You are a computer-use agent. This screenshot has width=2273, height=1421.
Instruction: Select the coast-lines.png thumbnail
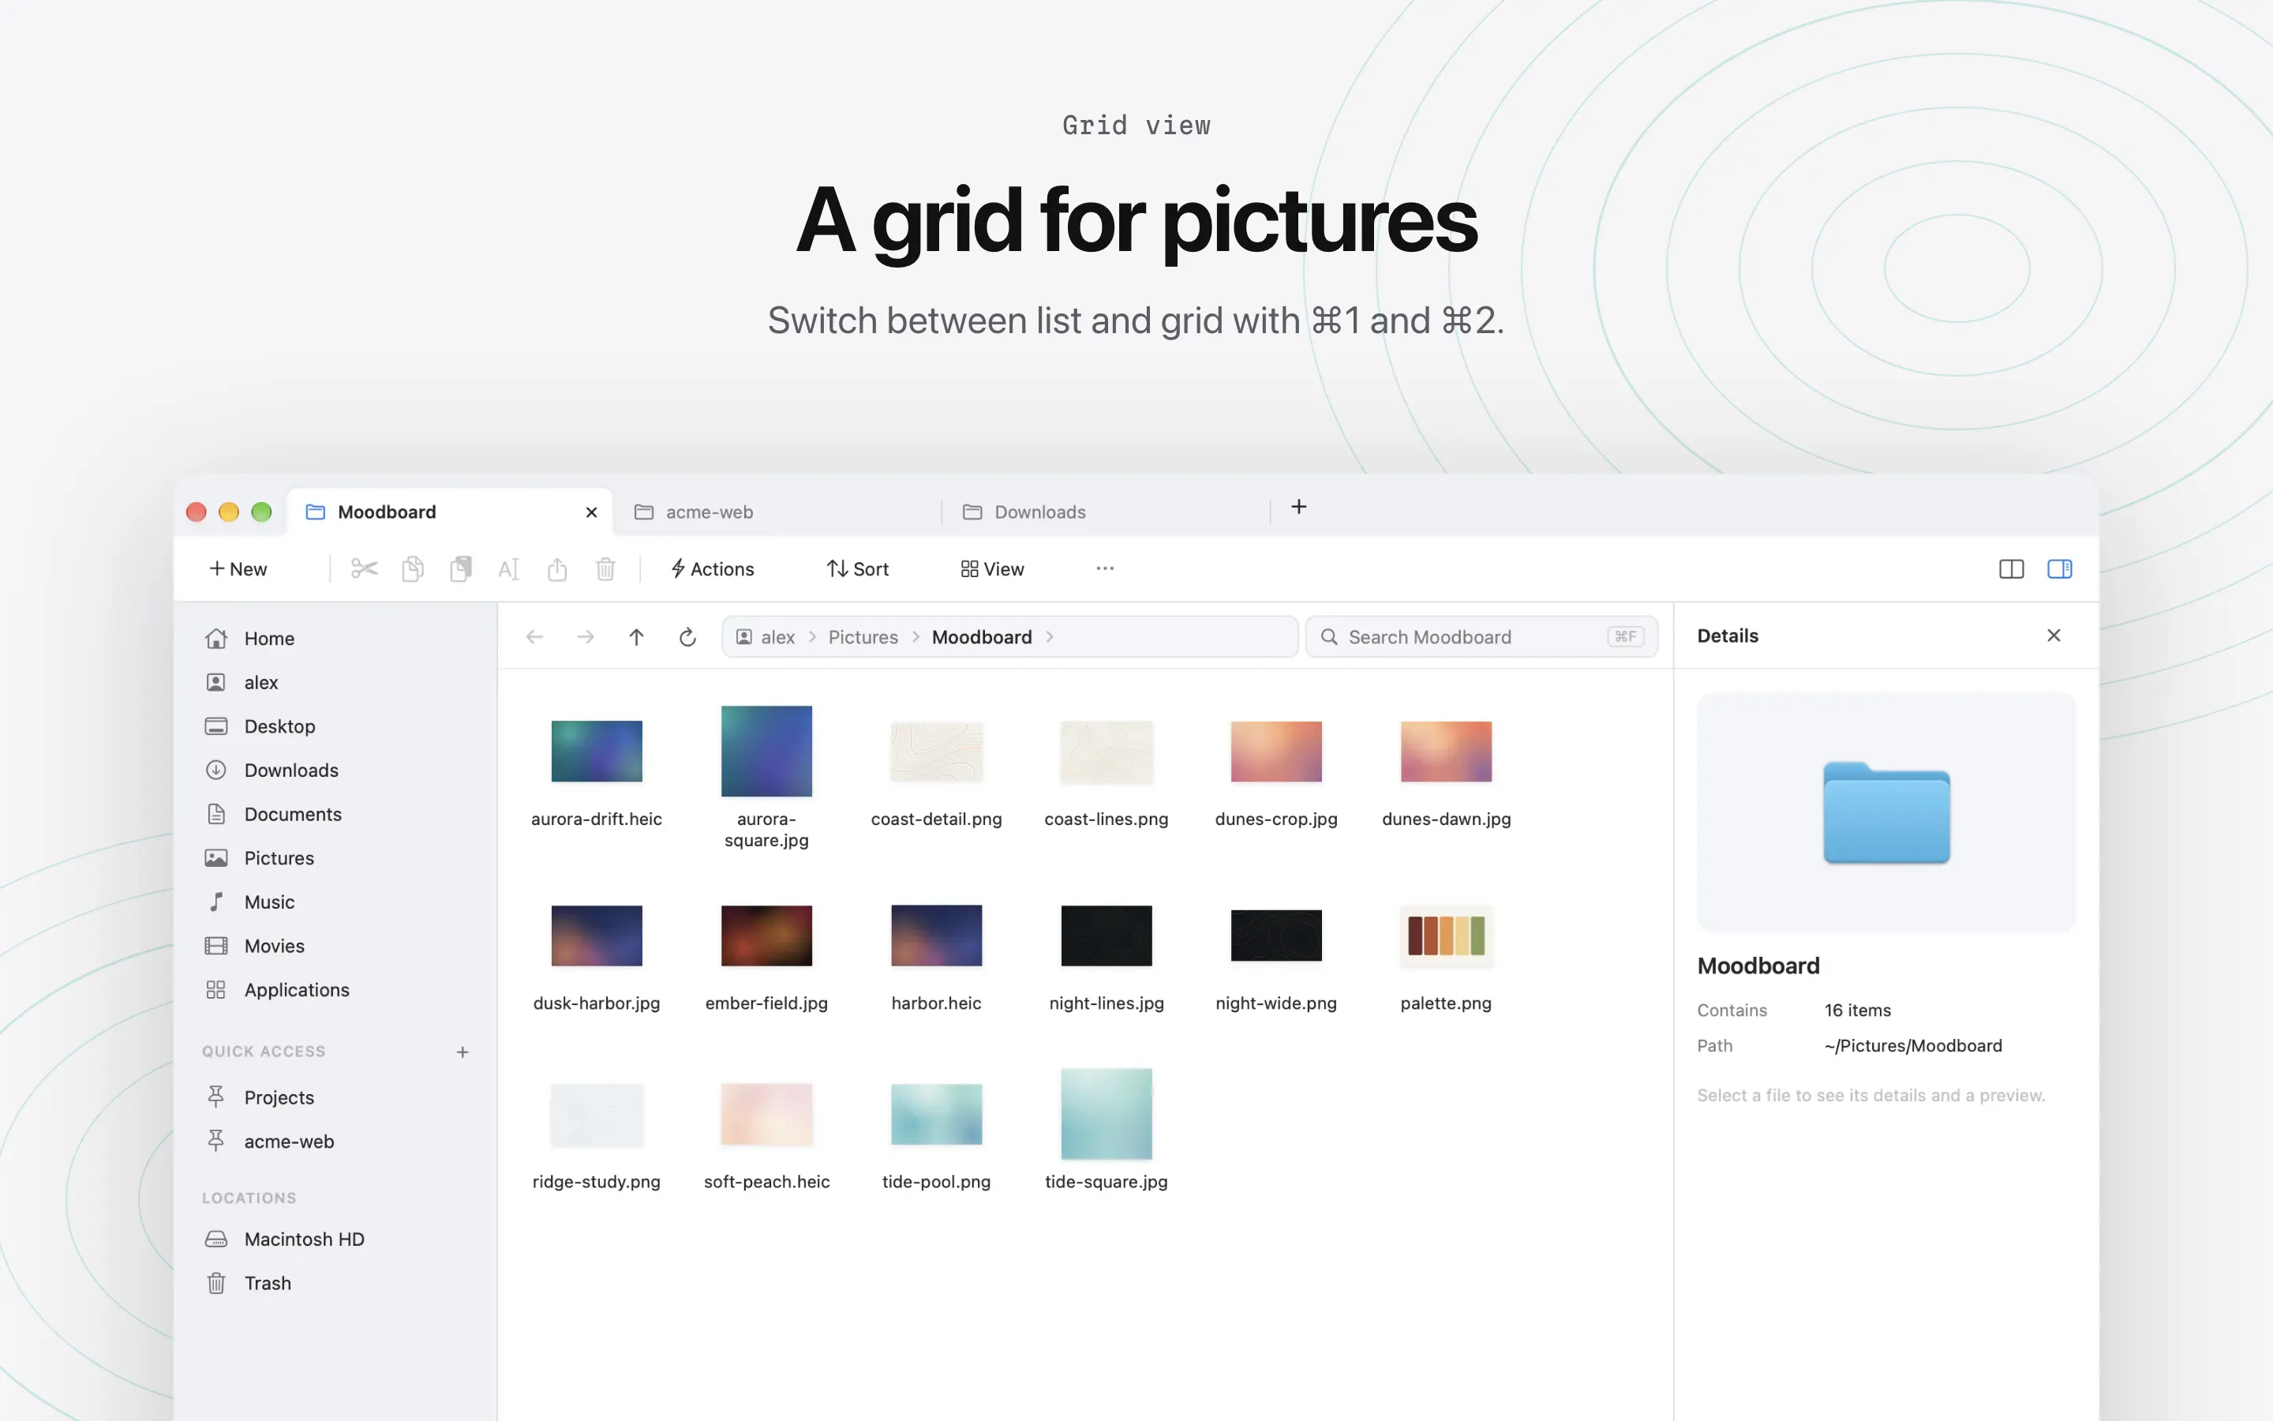point(1107,752)
